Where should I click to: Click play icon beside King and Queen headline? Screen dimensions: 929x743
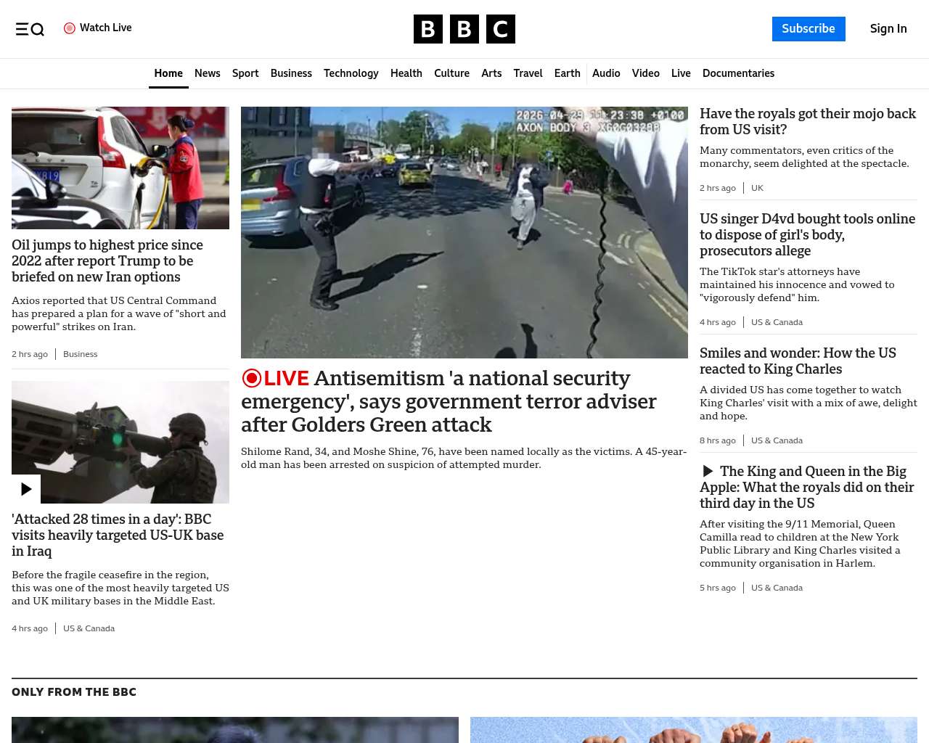point(708,472)
